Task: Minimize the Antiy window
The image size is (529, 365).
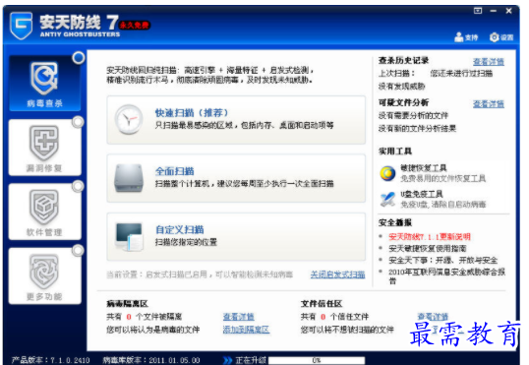Action: [x=494, y=11]
